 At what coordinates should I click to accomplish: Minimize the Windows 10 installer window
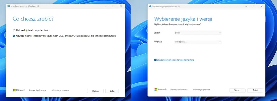point(106,6)
